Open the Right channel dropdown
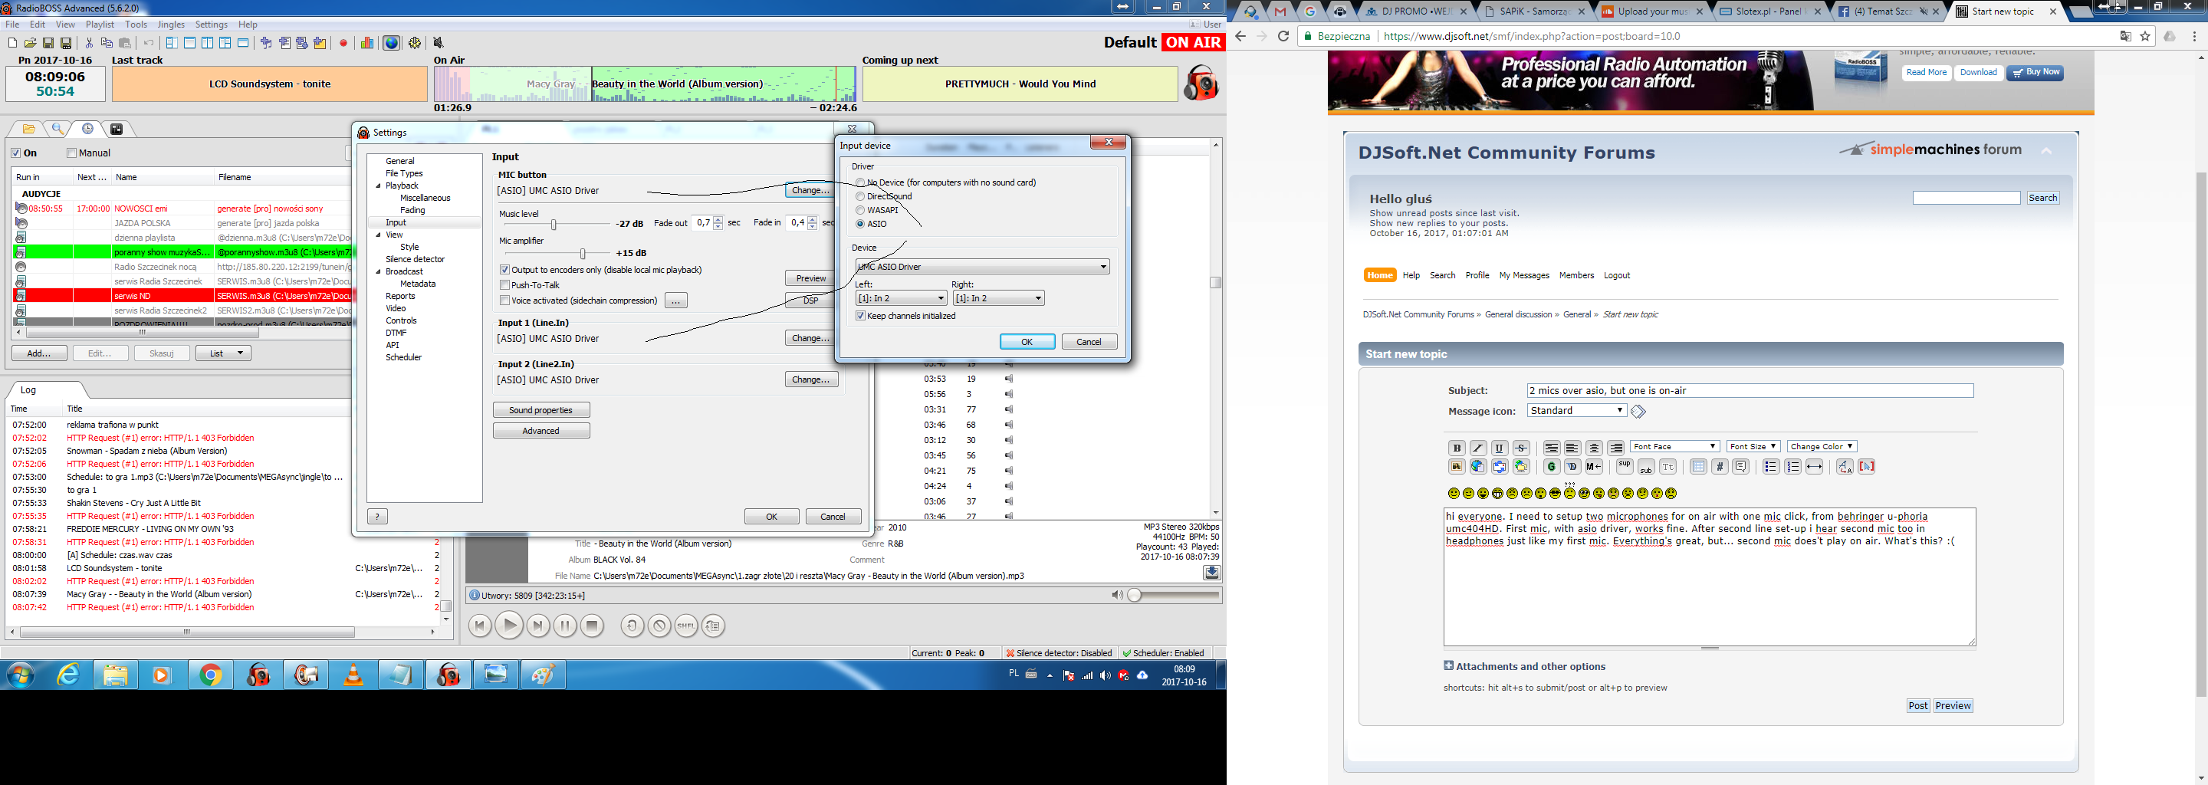 pos(998,298)
